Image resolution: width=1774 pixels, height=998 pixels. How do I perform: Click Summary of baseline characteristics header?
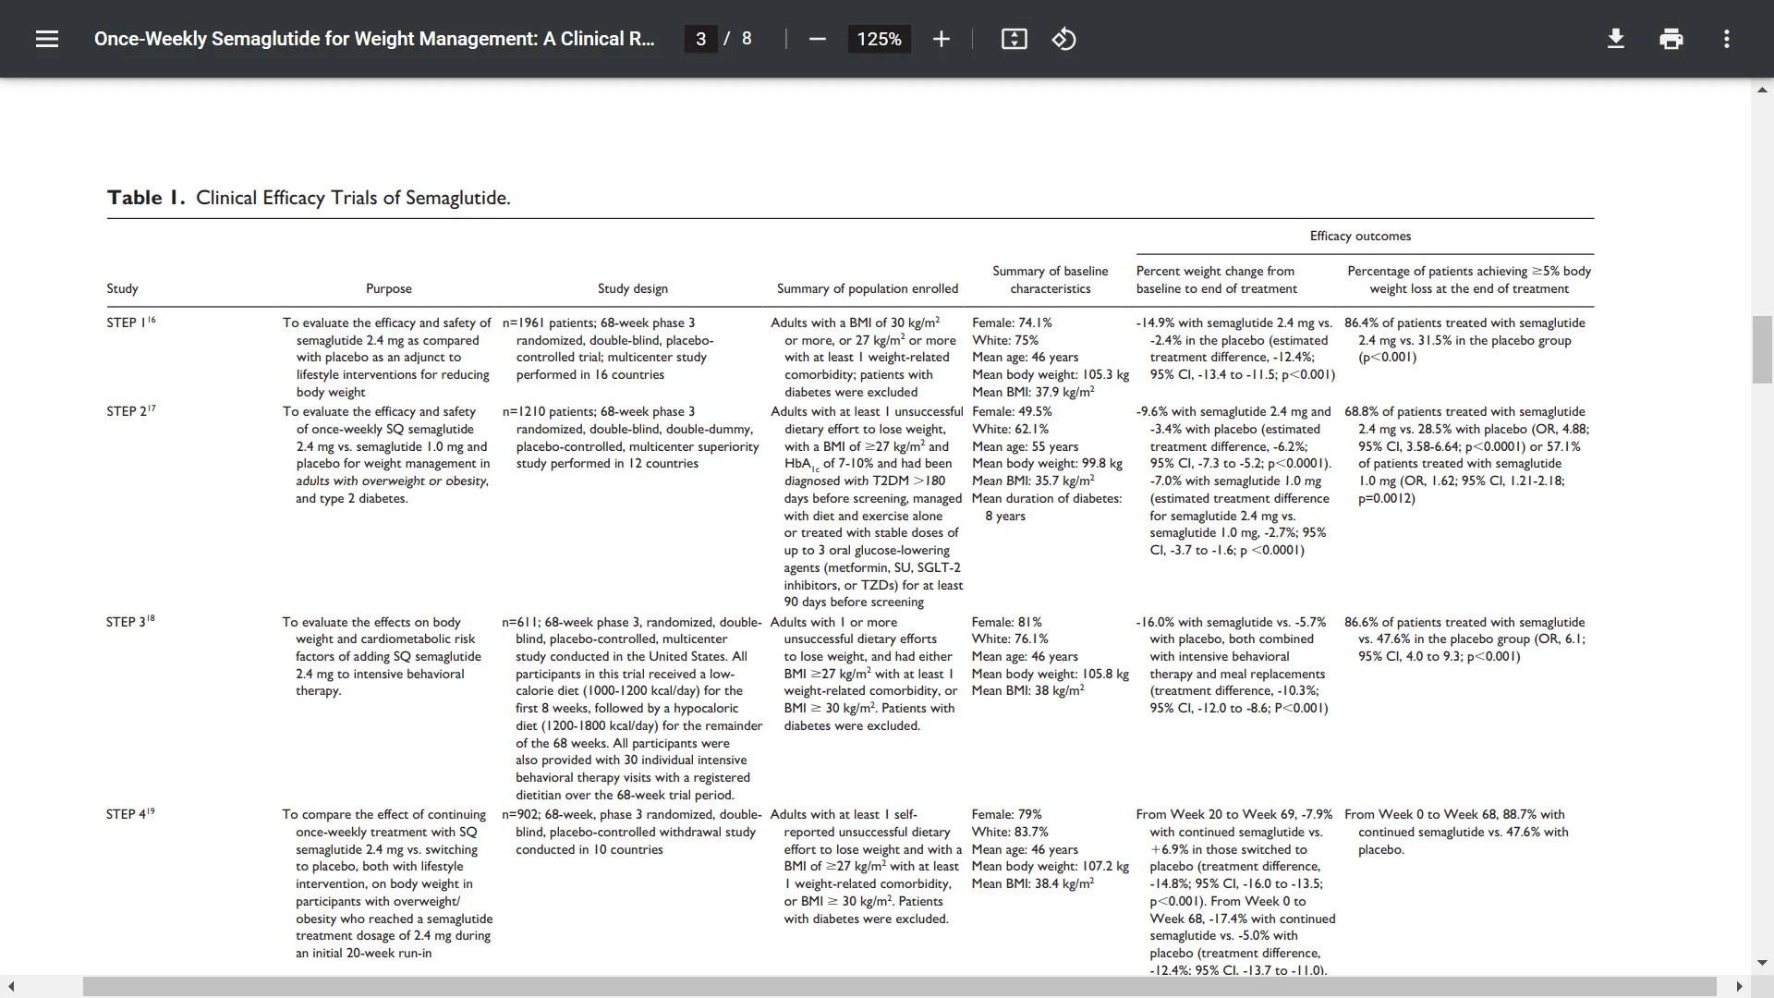pos(1051,280)
